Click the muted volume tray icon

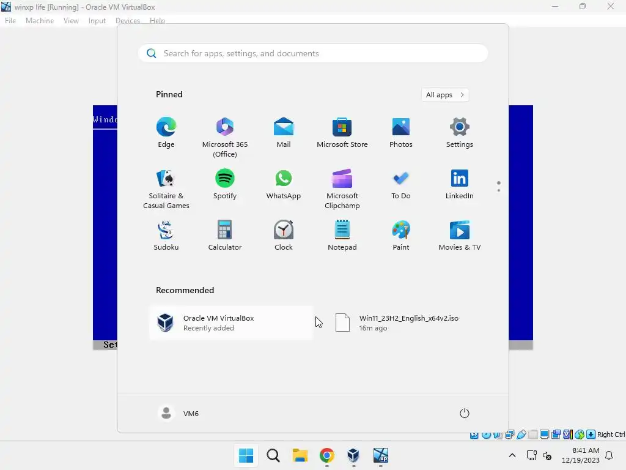(547, 455)
